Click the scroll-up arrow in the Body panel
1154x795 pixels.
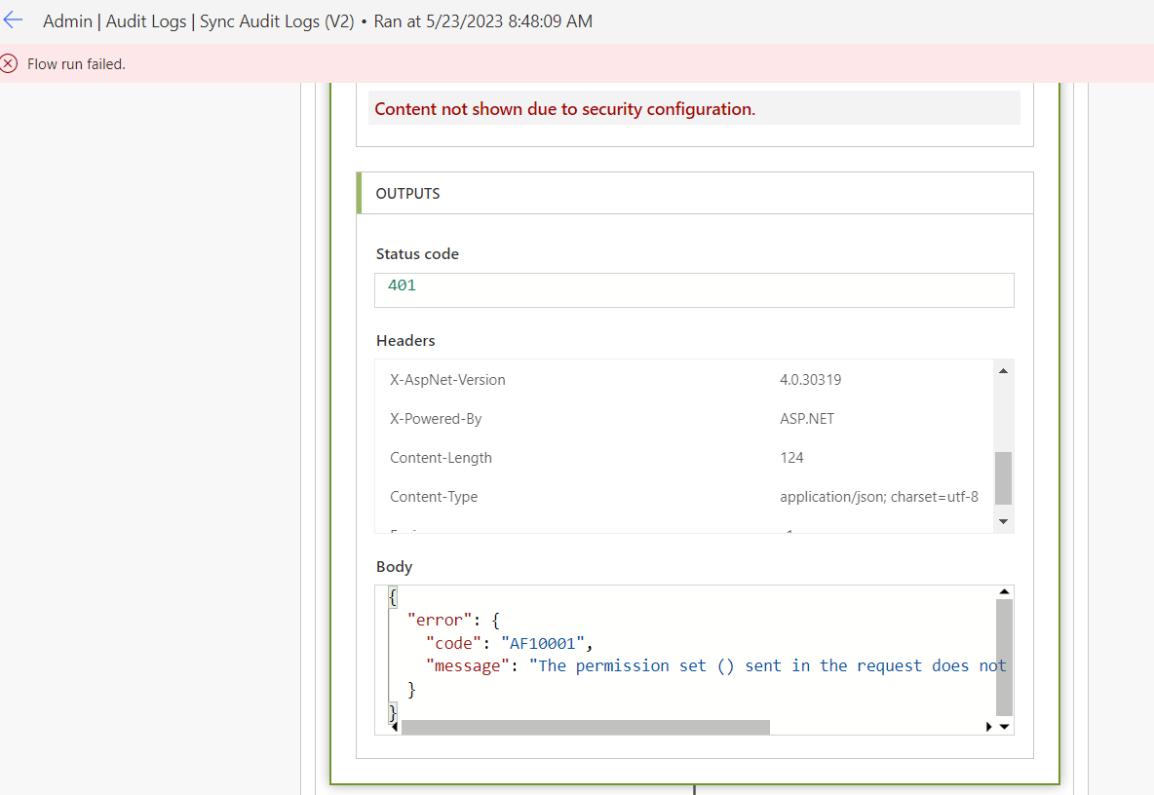1004,589
